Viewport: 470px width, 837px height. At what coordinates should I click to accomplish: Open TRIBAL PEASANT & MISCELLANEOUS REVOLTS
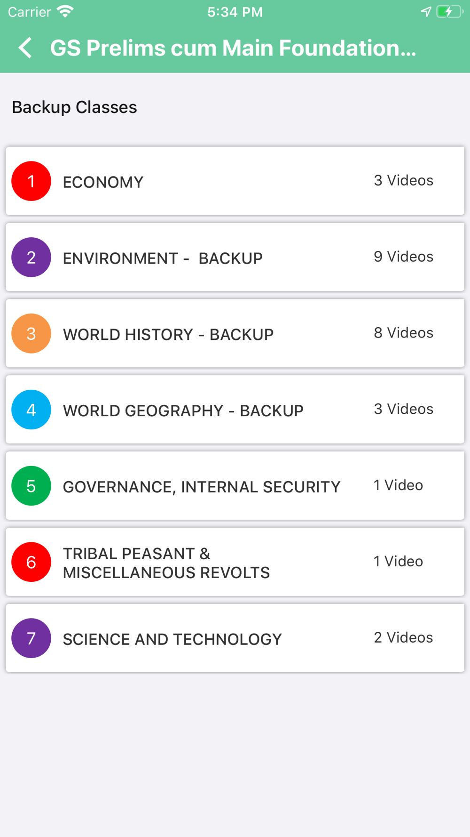pos(235,562)
